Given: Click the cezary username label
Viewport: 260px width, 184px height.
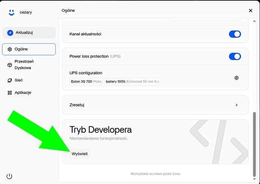Looking at the screenshot, I should tap(26, 12).
